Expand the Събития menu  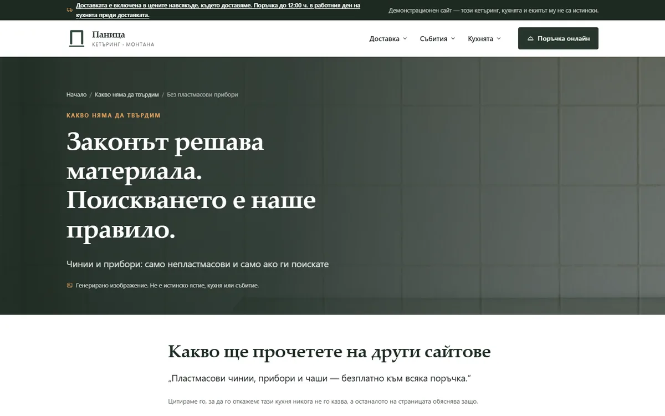click(x=437, y=39)
